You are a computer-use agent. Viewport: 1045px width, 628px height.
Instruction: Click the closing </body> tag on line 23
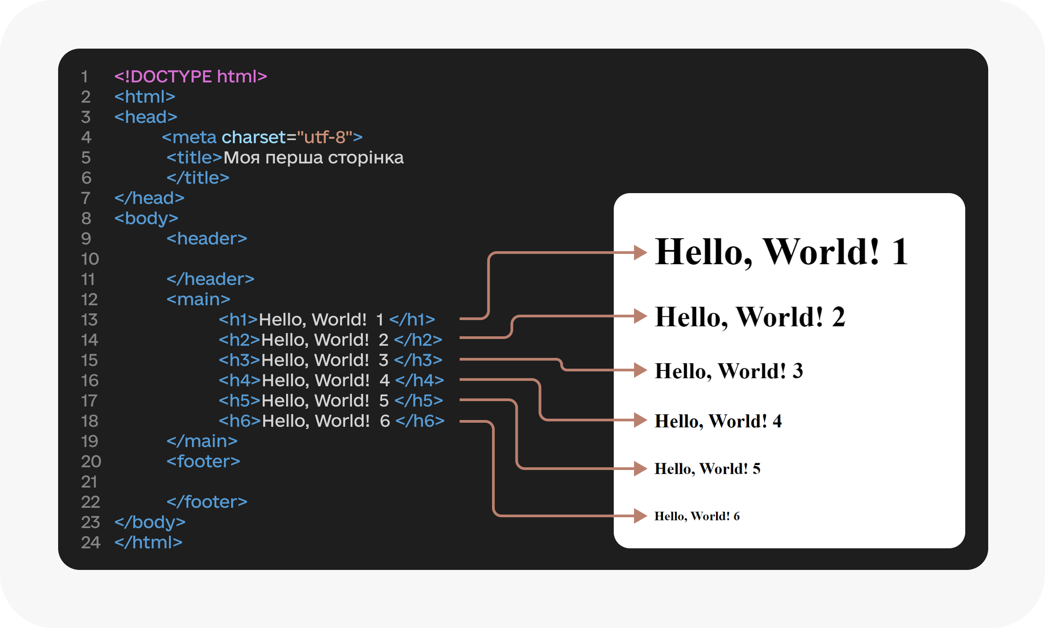click(150, 522)
